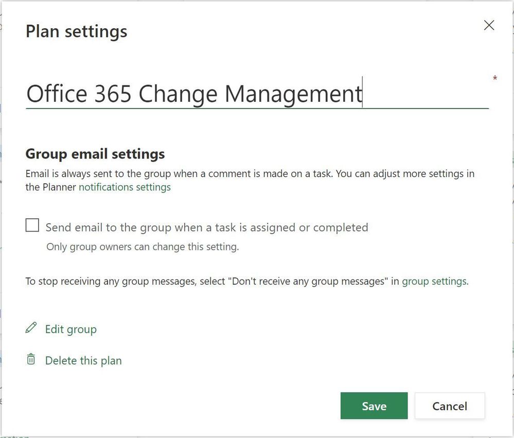This screenshot has width=514, height=438.
Task: Click the pencil icon beside Edit group
Action: [x=31, y=328]
